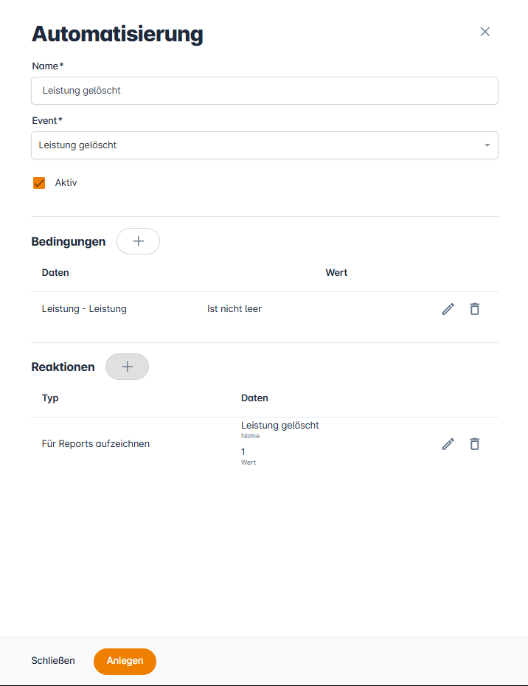This screenshot has height=686, width=528.
Task: Add a new reaction under Reaktionen
Action: pos(127,367)
